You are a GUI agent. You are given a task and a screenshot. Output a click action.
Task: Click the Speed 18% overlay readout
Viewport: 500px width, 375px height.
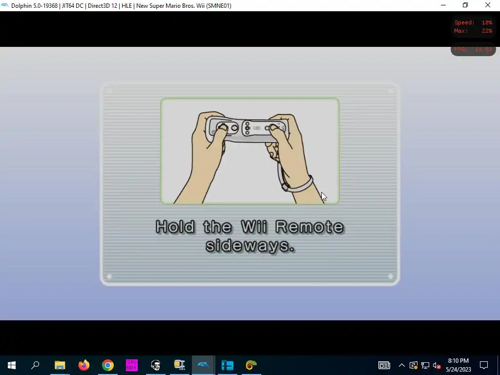pos(473,22)
